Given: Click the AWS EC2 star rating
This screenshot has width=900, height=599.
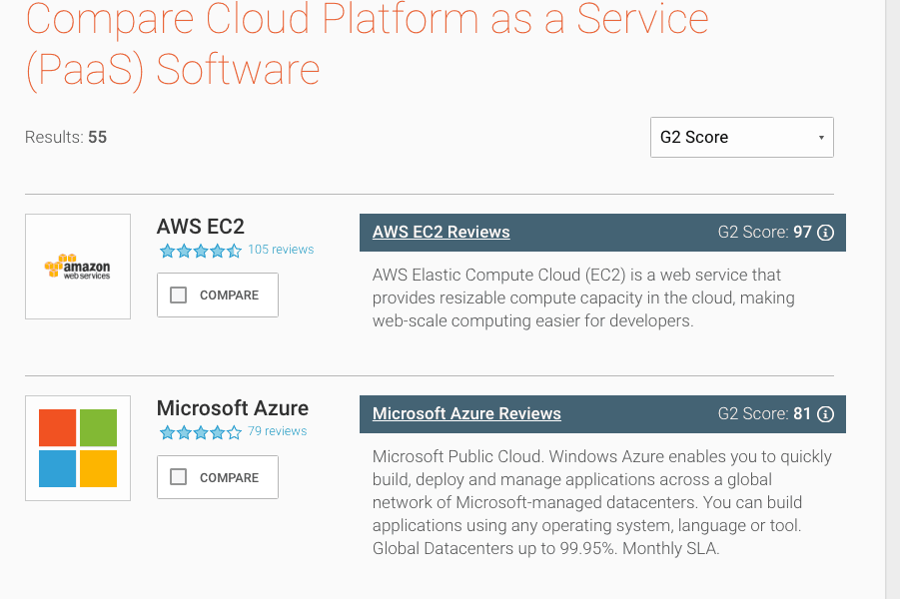Looking at the screenshot, I should point(201,251).
